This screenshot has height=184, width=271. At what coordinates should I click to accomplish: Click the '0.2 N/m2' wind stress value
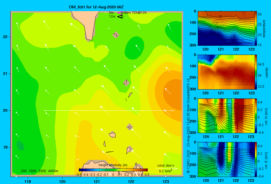166,171
